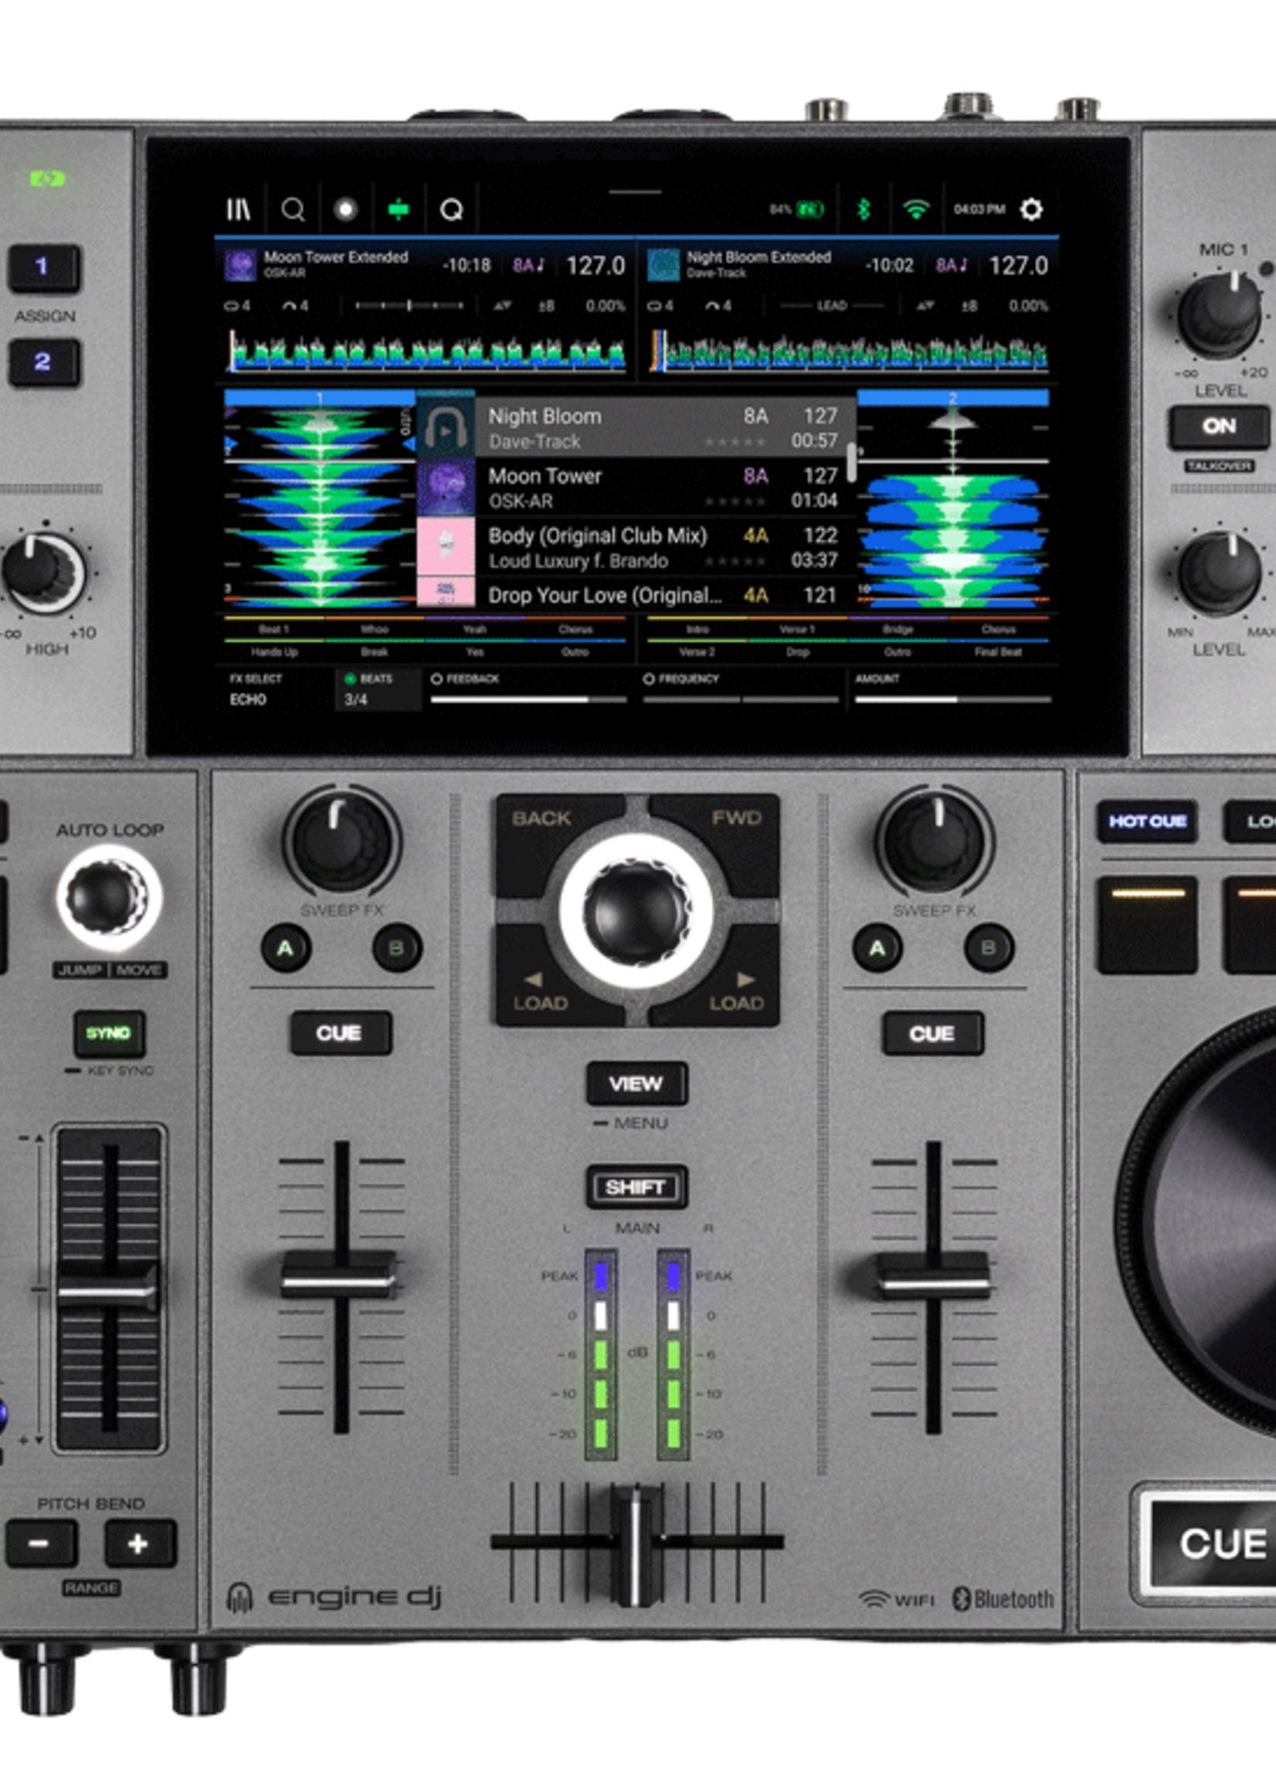Viewport: 1276px width, 1787px height.
Task: Tap the beat jump 4 icon on deck 1
Action: (x=295, y=306)
